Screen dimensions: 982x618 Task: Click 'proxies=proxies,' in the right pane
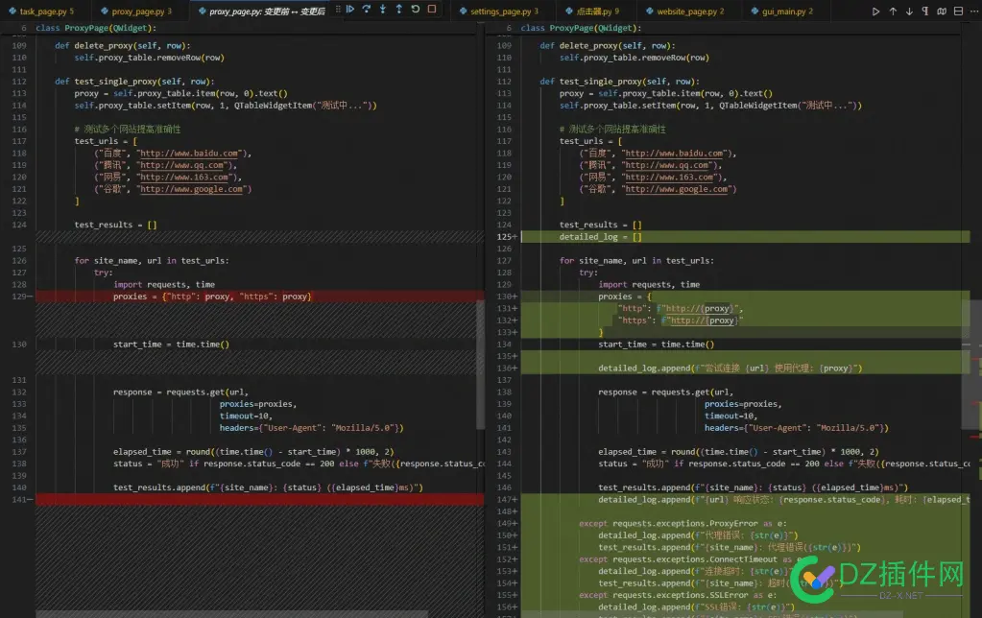(x=743, y=404)
